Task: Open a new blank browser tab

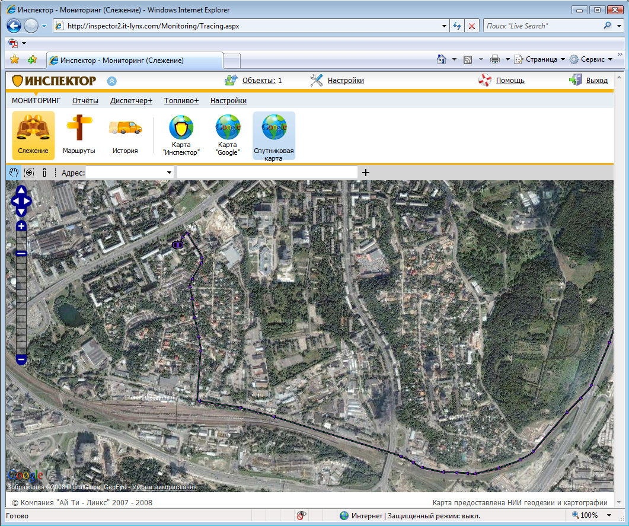Action: [x=231, y=61]
